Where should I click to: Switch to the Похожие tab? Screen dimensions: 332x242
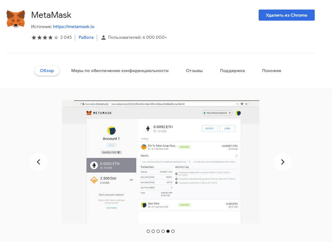(x=272, y=71)
